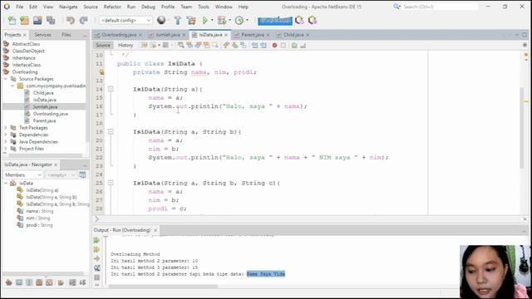
Task: Click the Stop square icon in Output sidebar
Action: 96,277
